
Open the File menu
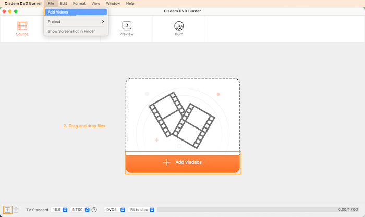point(51,3)
